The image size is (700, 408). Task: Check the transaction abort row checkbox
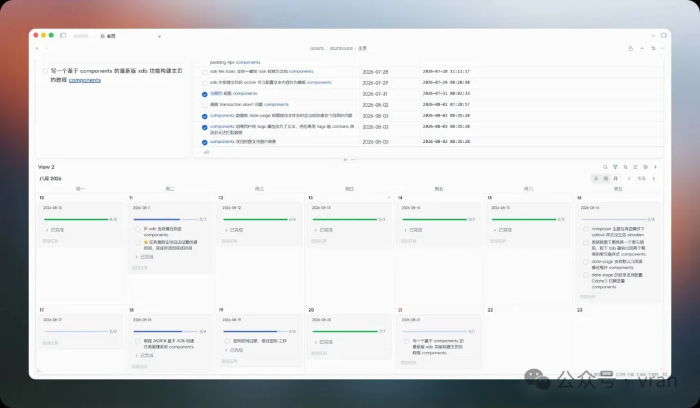pos(204,105)
